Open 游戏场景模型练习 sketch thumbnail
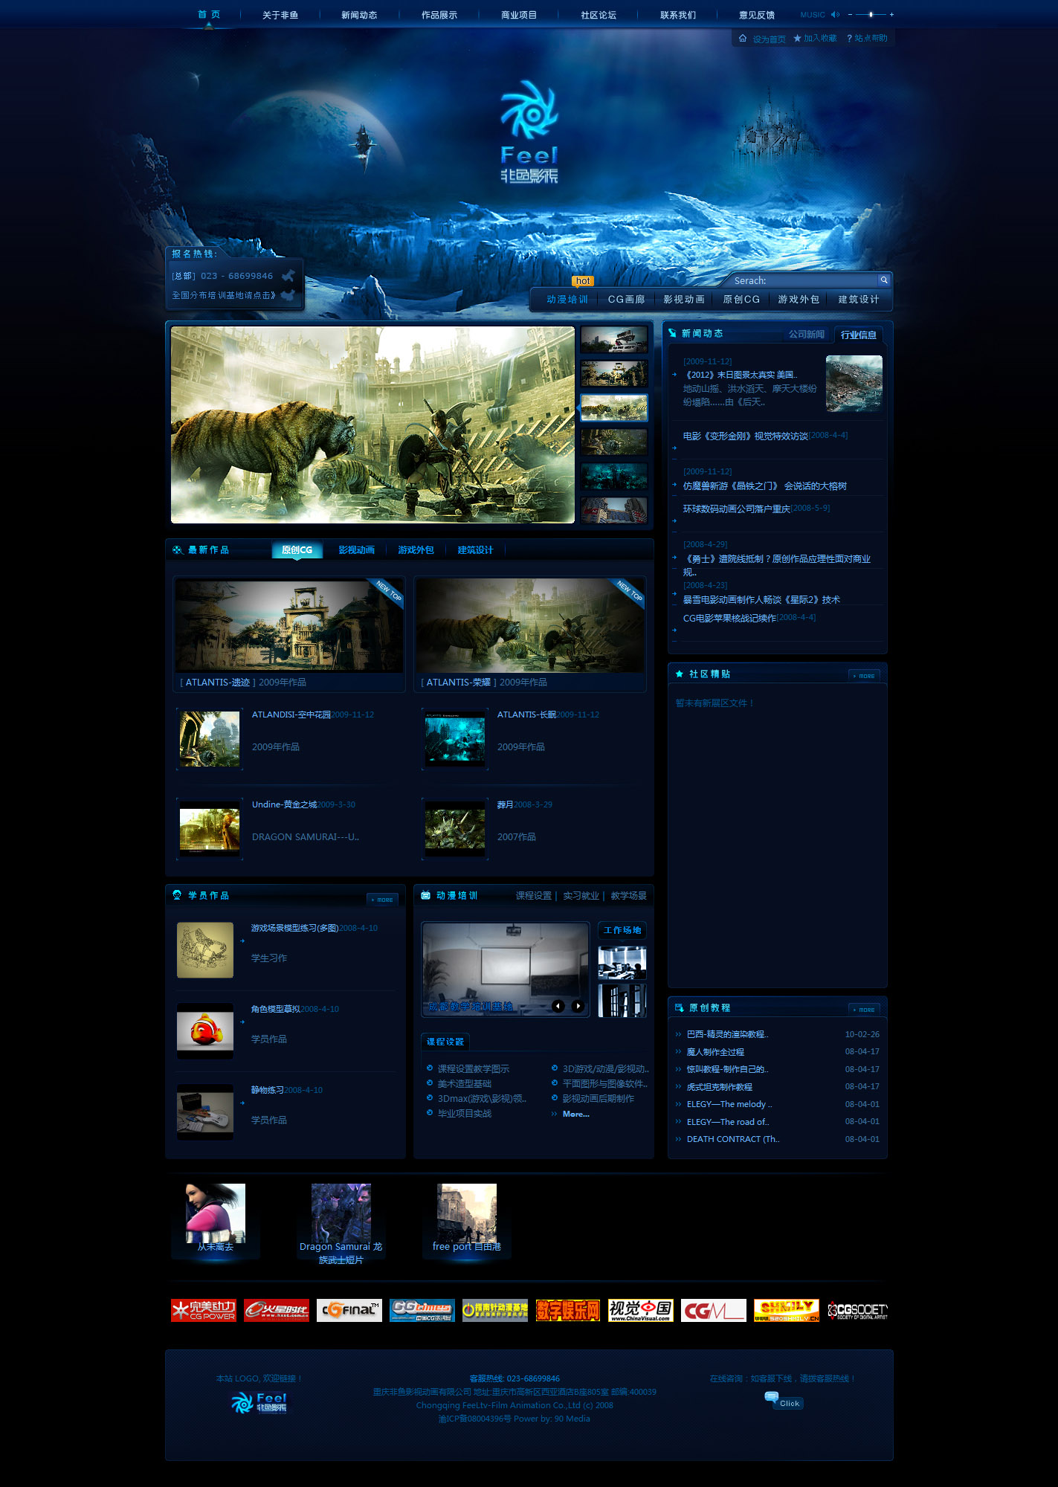1058x1487 pixels. (205, 950)
